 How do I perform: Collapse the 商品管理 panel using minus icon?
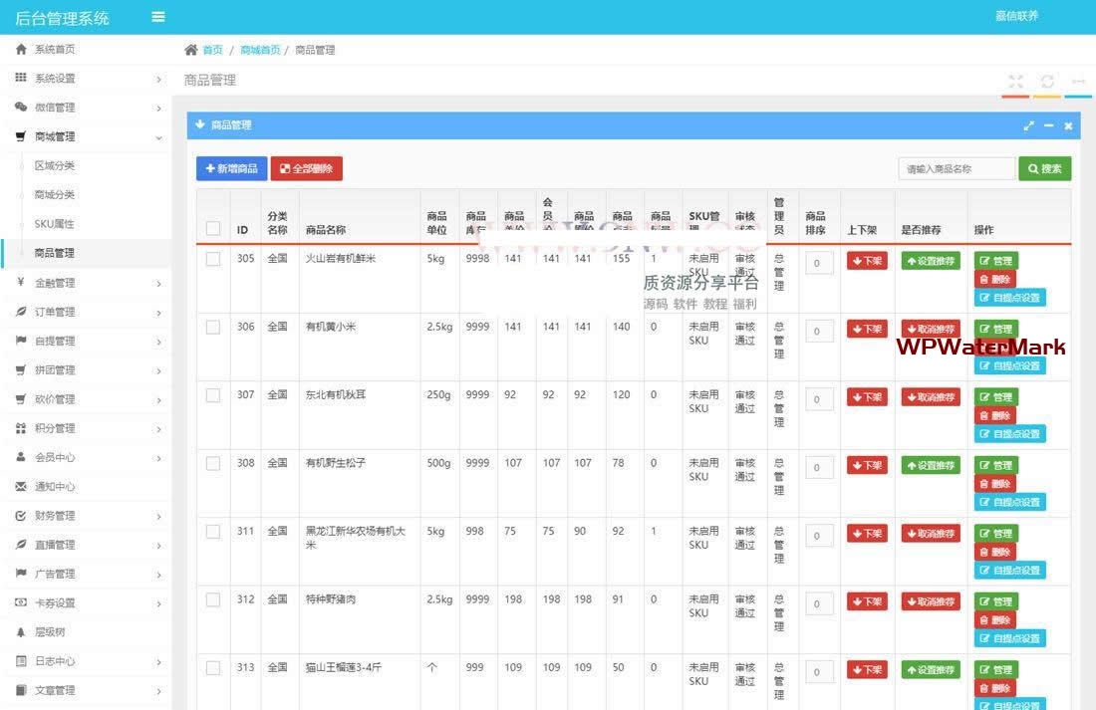tap(1048, 125)
